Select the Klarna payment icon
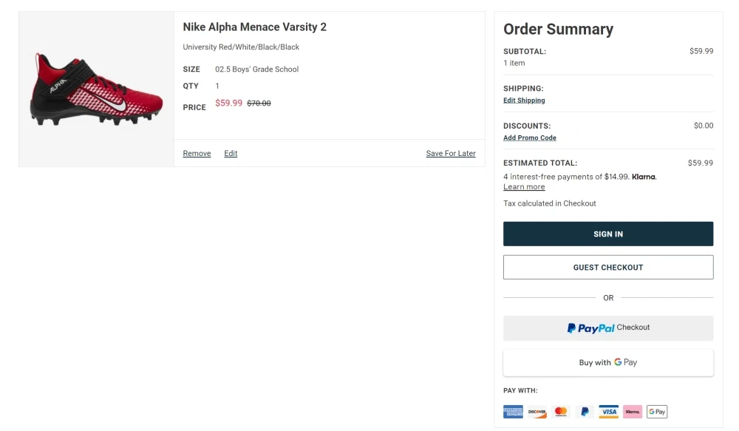The height and width of the screenshot is (431, 739). tap(633, 411)
